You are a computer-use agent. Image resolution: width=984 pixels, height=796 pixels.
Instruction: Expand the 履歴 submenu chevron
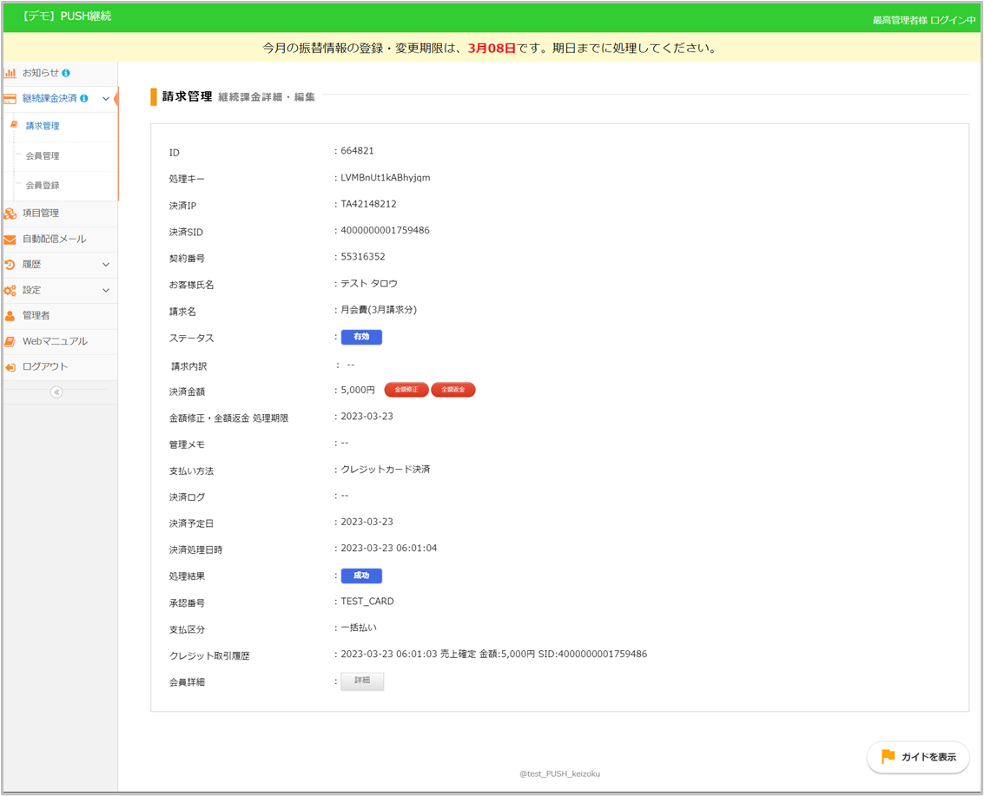[x=106, y=265]
